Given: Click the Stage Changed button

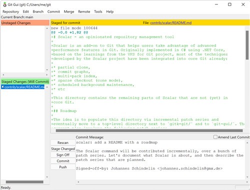Looking at the screenshot, I should [x=63, y=149].
